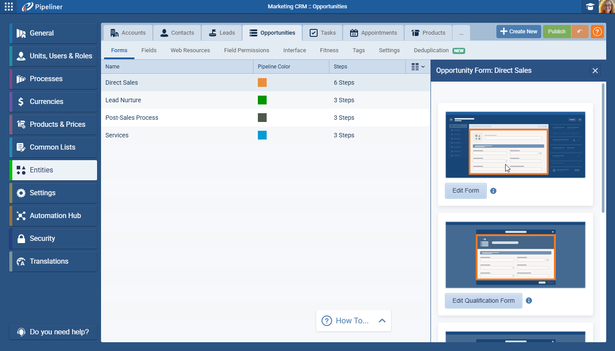Click info icon next to Edit Form
This screenshot has width=615, height=351.
pyautogui.click(x=493, y=191)
